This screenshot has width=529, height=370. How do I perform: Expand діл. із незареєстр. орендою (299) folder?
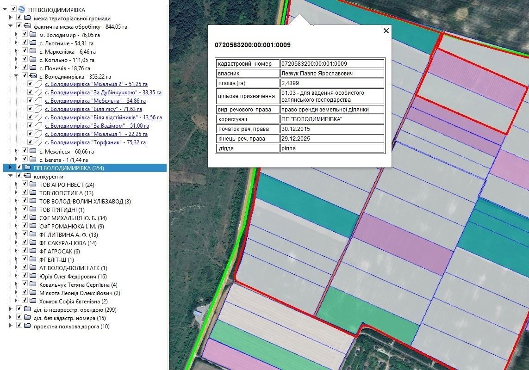(x=11, y=309)
